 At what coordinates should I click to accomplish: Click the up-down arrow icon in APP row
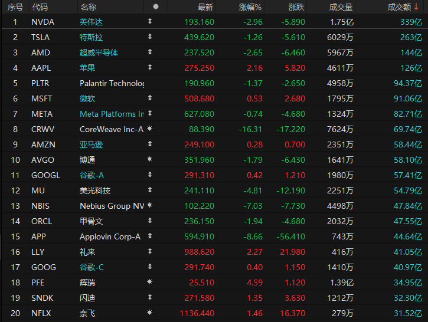(150, 235)
